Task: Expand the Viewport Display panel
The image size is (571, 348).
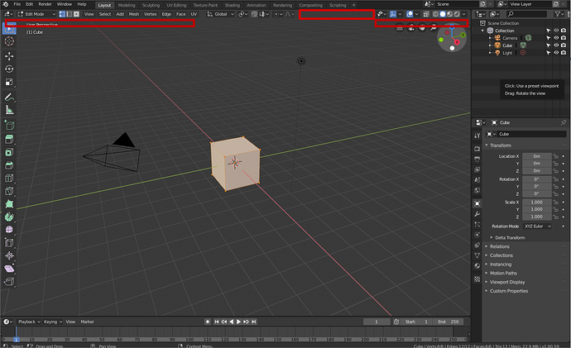Action: coord(507,282)
